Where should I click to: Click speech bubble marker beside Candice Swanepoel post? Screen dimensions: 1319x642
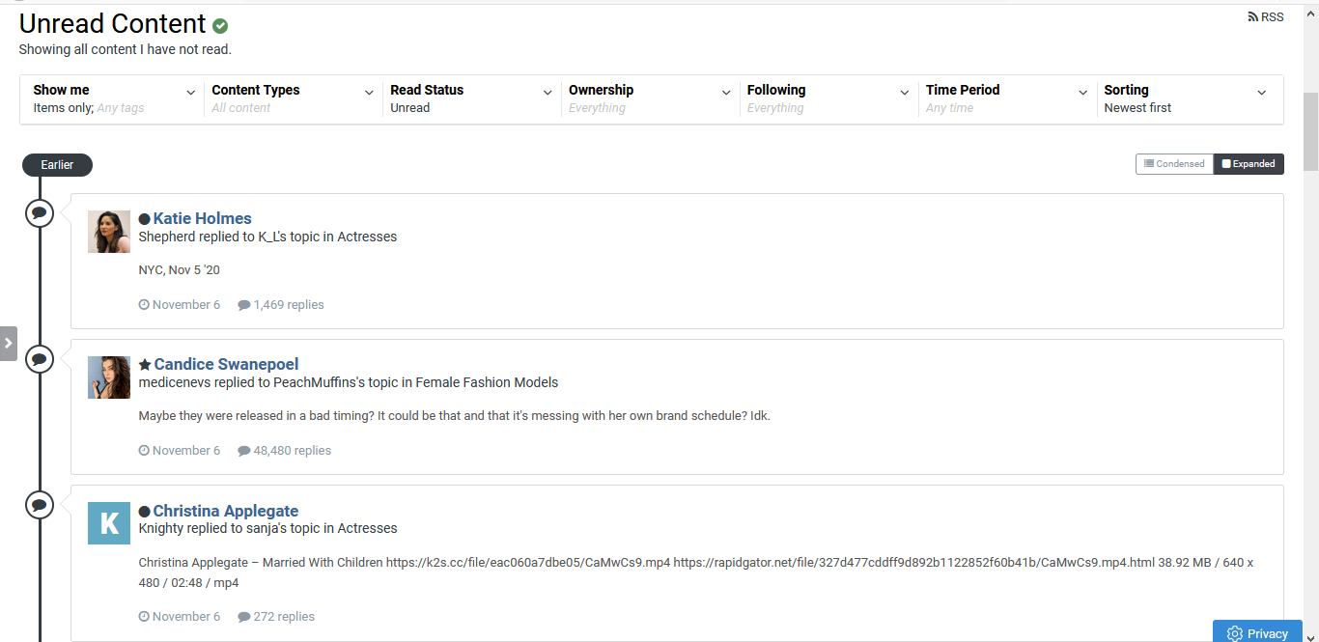point(39,359)
